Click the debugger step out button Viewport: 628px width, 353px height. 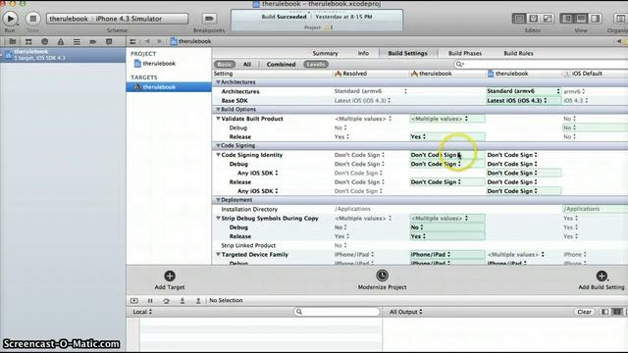[198, 301]
